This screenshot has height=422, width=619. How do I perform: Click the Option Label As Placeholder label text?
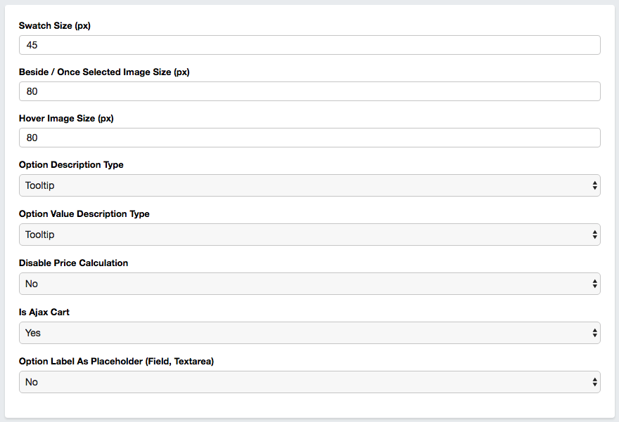pyautogui.click(x=116, y=362)
